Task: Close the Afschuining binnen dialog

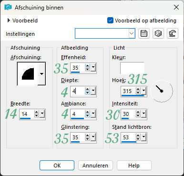Action: (176, 7)
